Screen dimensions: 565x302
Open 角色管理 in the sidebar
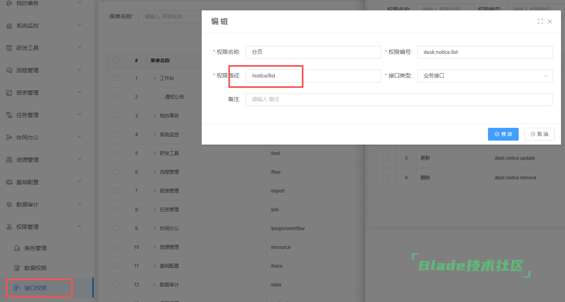click(36, 248)
